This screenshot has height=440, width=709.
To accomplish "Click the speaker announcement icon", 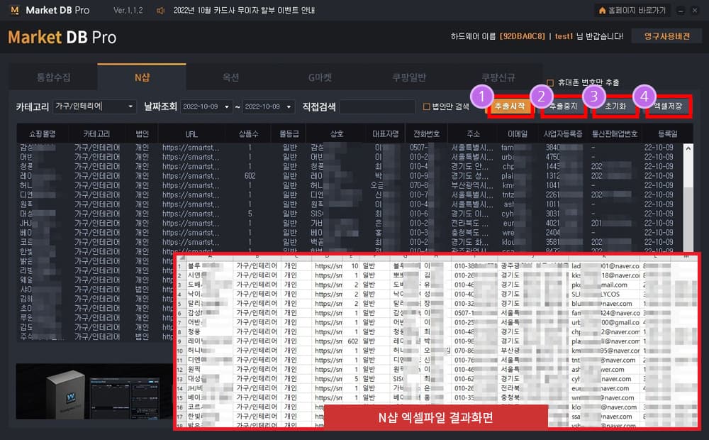I will (x=160, y=11).
